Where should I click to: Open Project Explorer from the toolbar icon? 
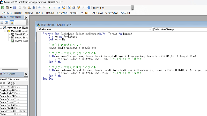pyautogui.click(x=70, y=8)
